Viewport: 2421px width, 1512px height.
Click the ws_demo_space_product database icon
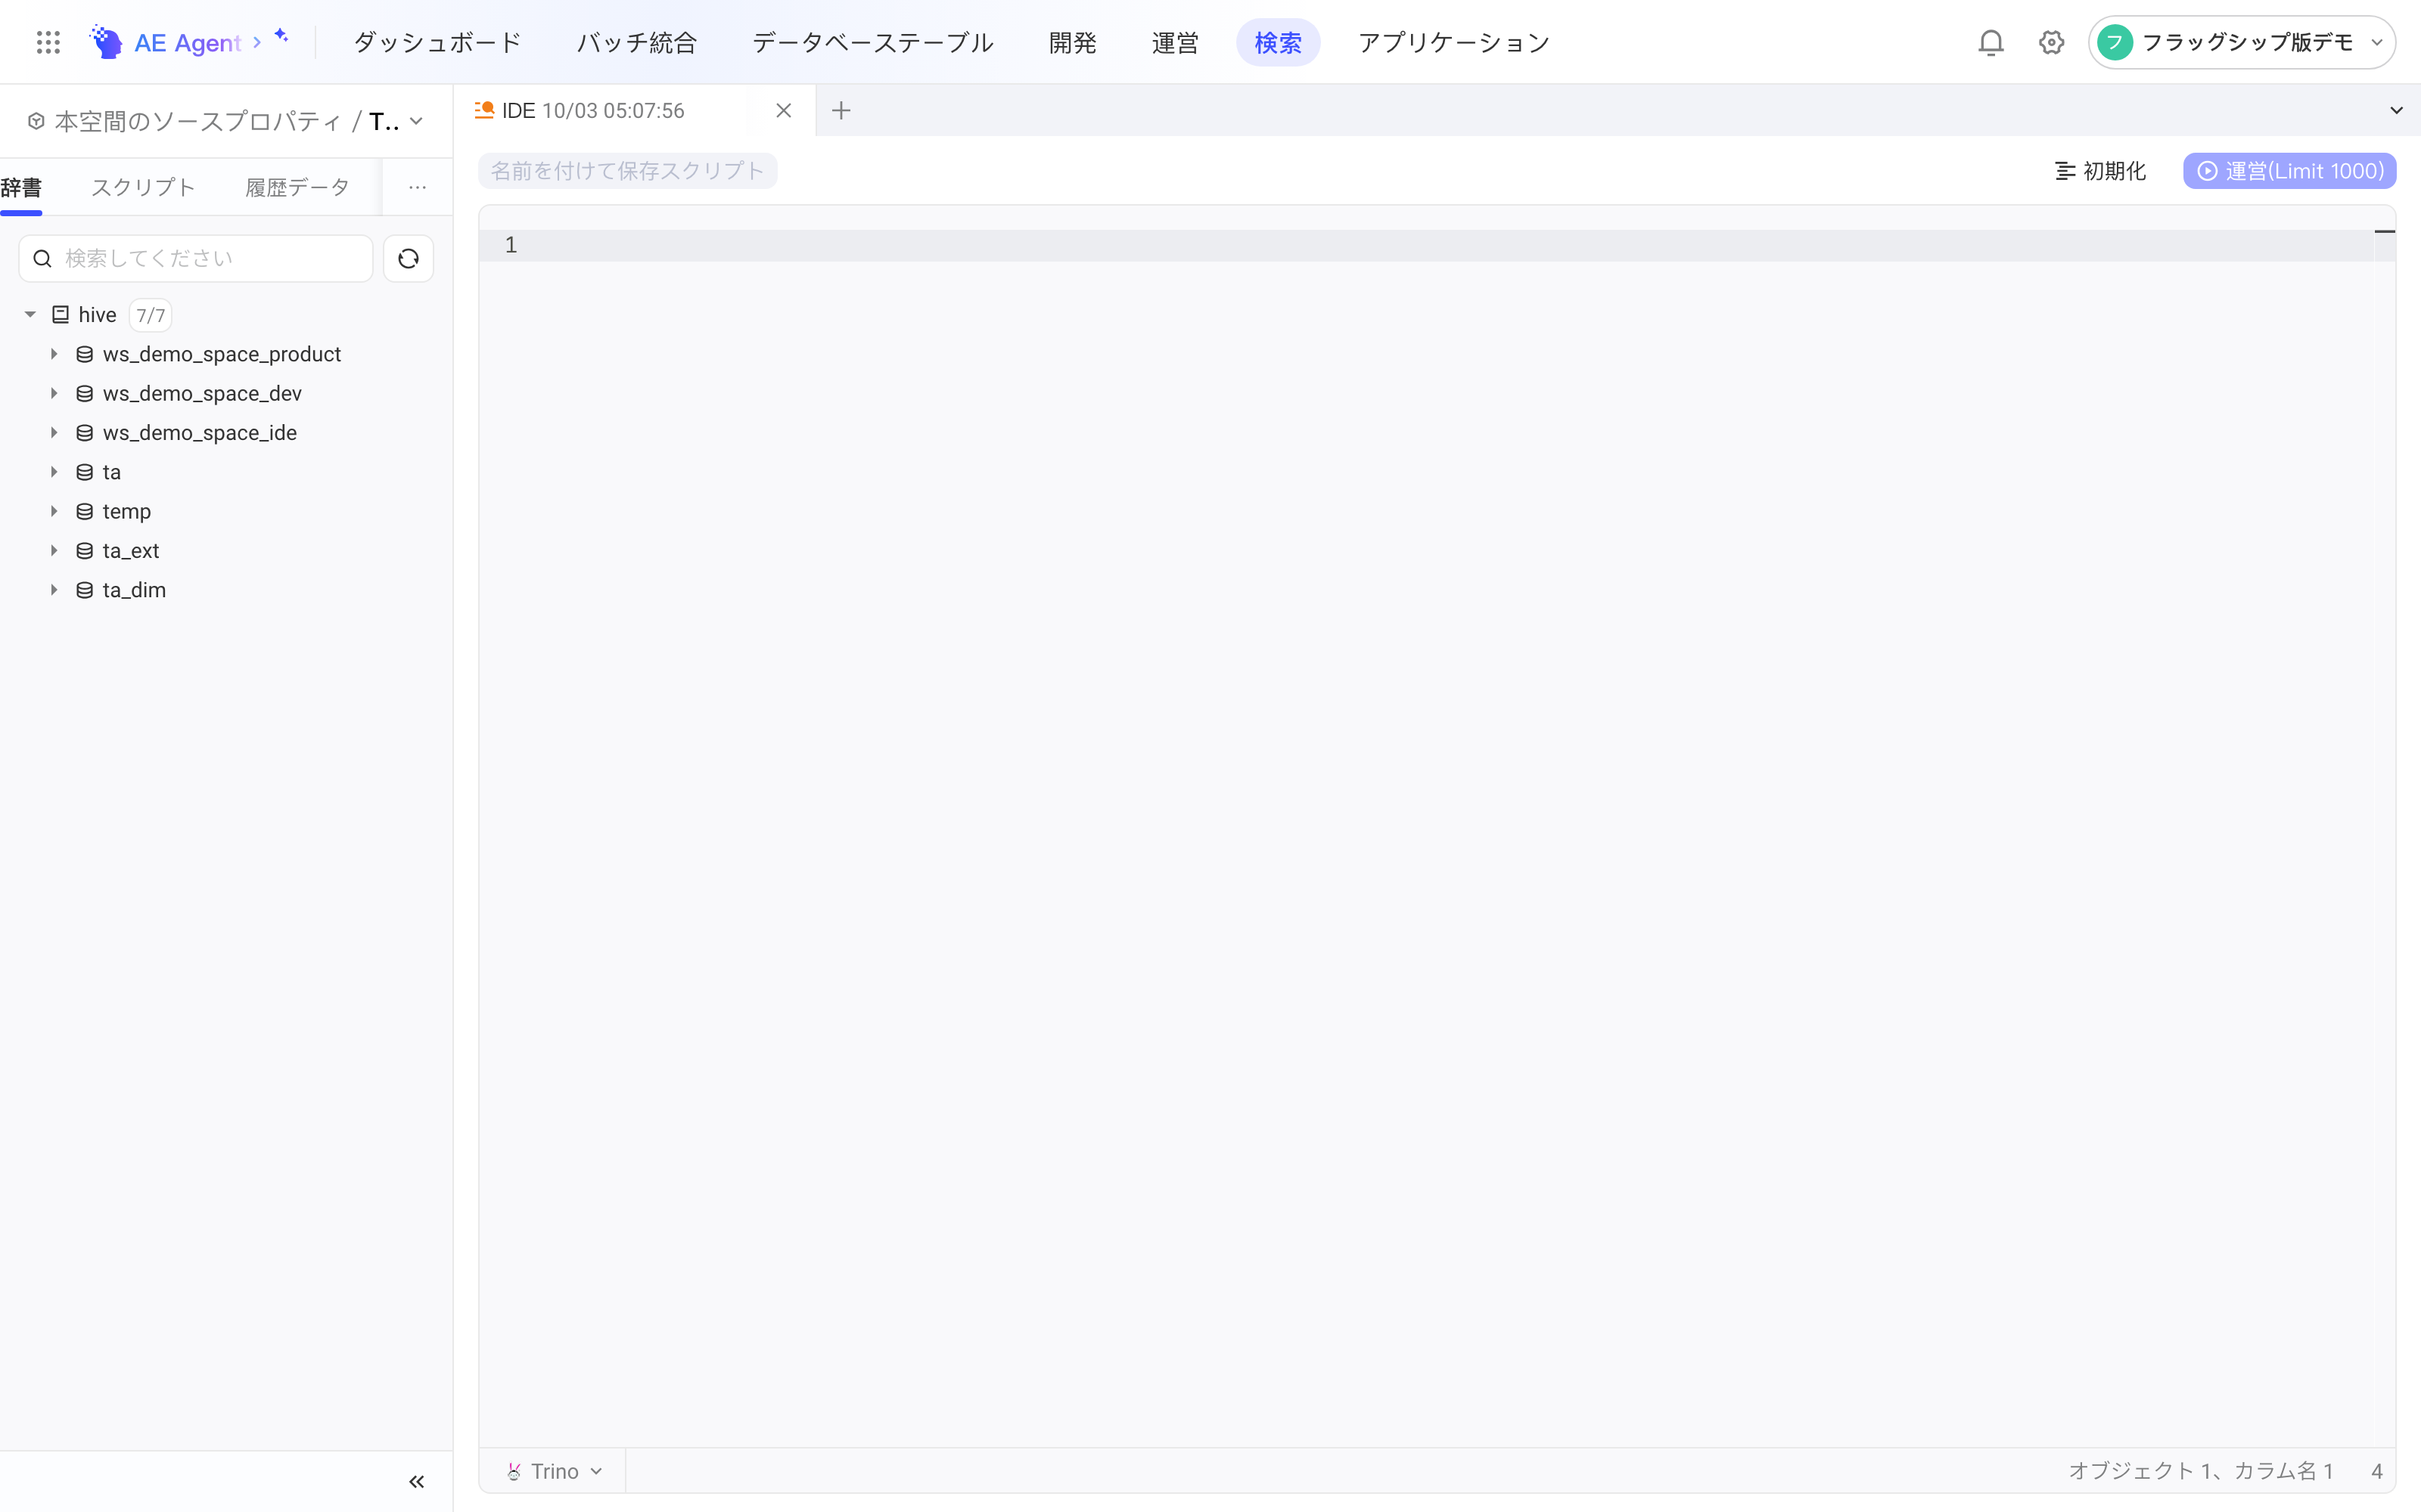point(85,354)
